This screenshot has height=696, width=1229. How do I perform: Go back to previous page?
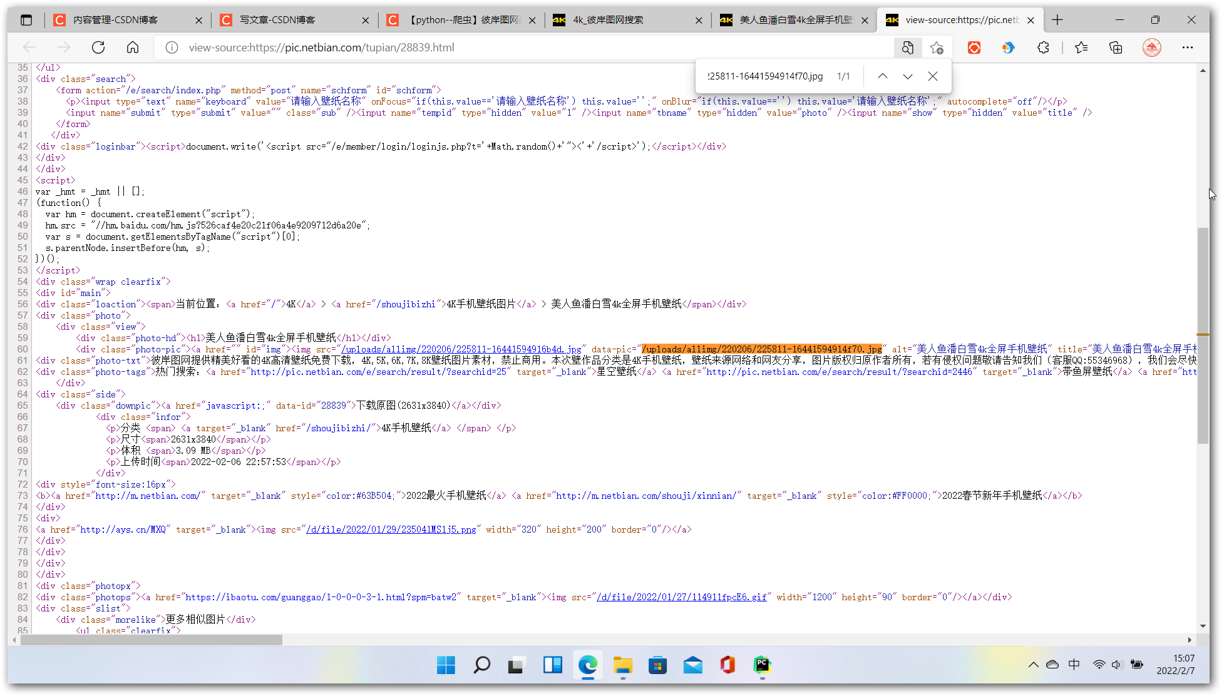click(29, 48)
